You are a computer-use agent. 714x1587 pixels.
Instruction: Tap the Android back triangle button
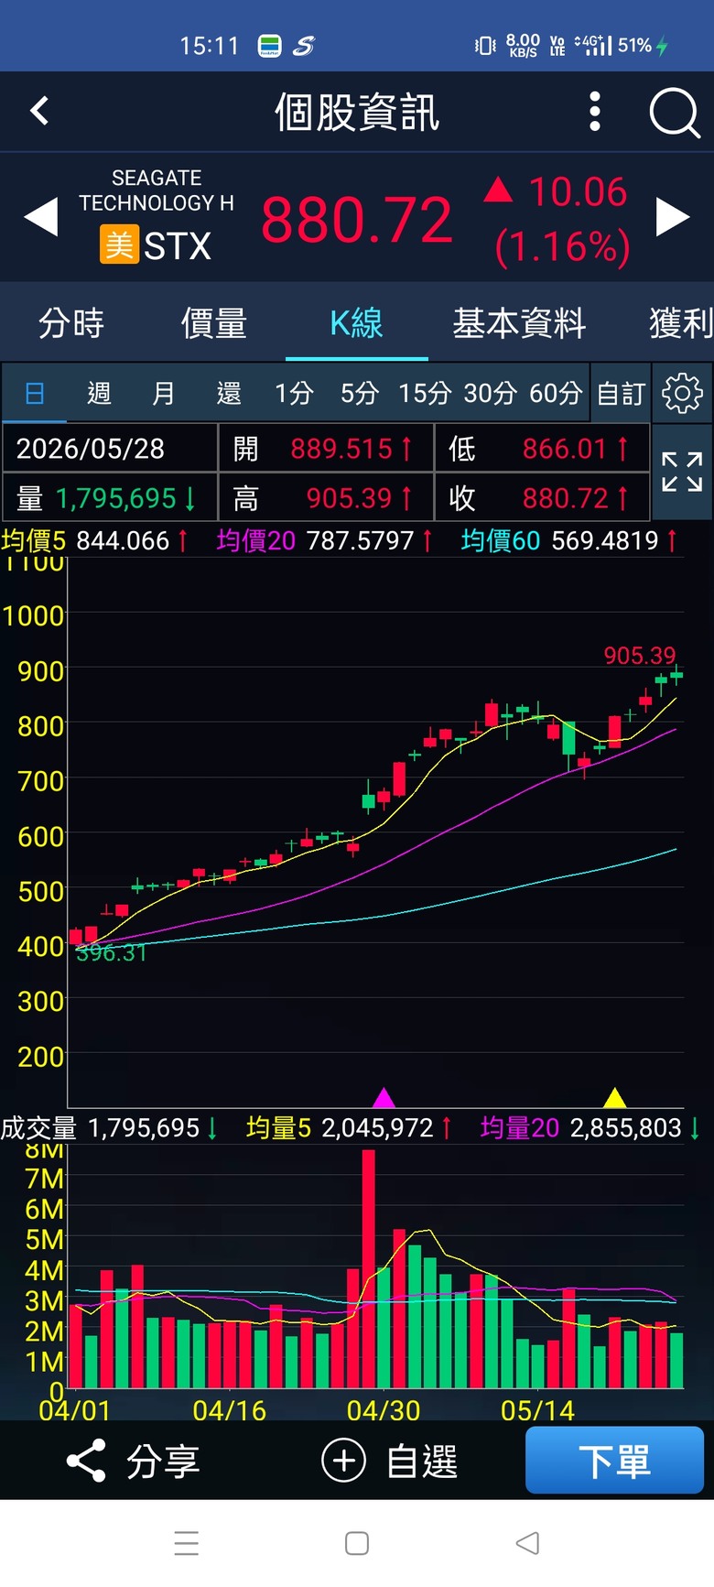point(527,1543)
